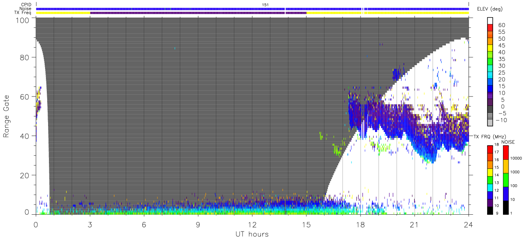Click the "ELEV (deg)" legend title

coord(489,9)
